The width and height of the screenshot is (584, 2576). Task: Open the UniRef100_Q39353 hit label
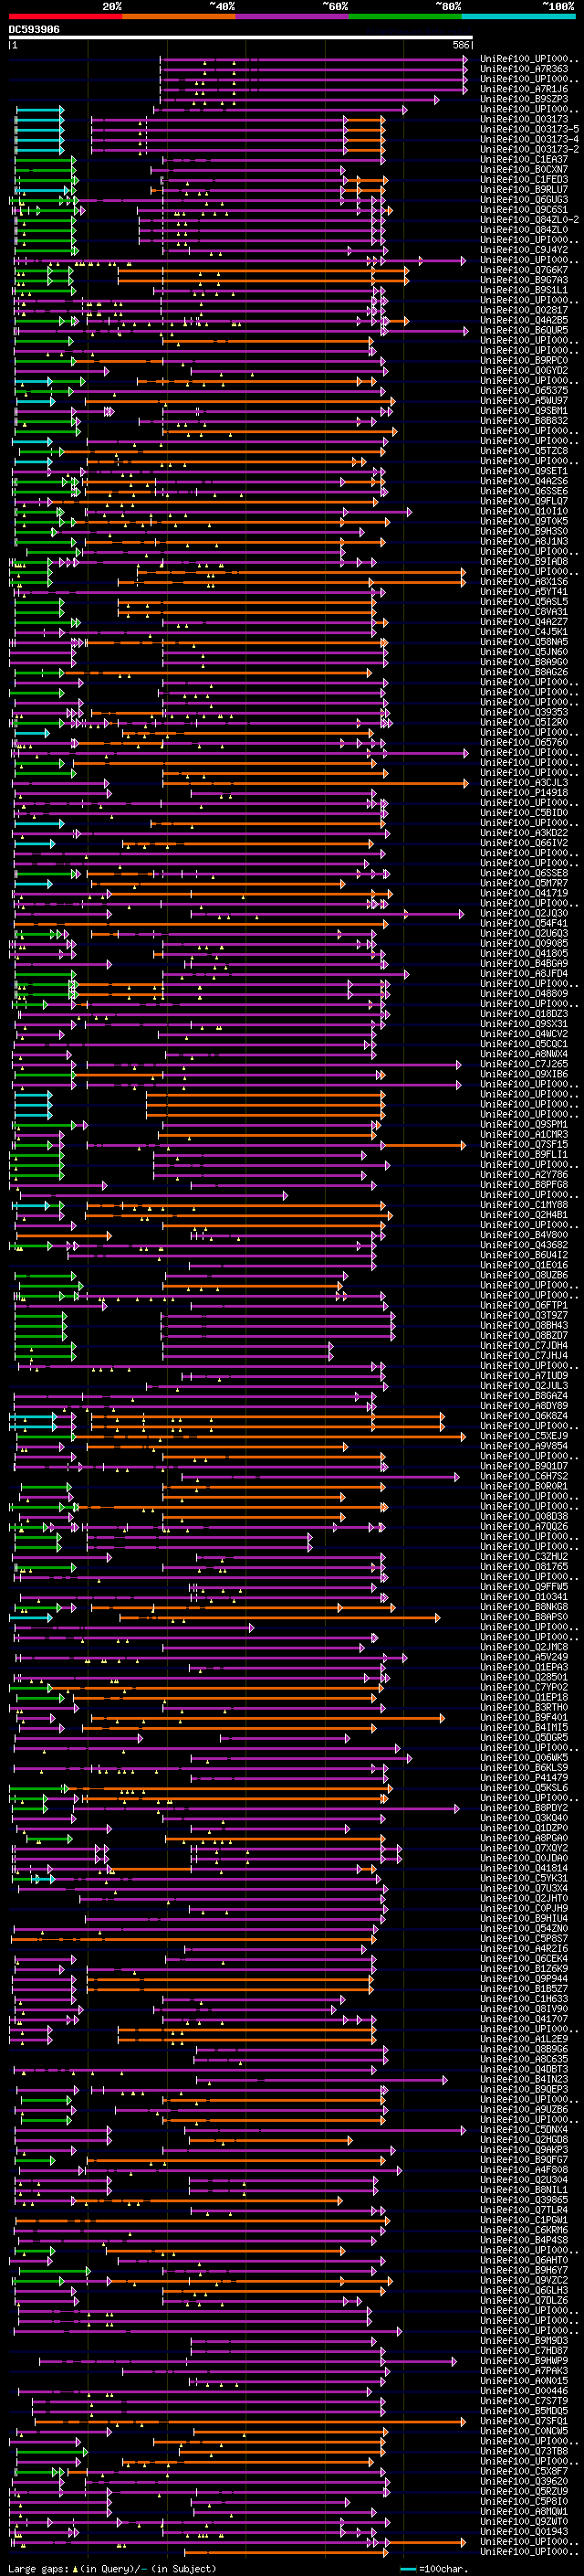tap(524, 712)
